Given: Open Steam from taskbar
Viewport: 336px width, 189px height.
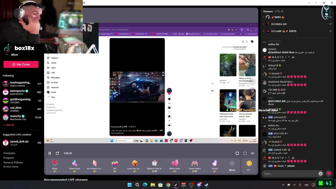Looking at the screenshot, I should click(x=207, y=185).
